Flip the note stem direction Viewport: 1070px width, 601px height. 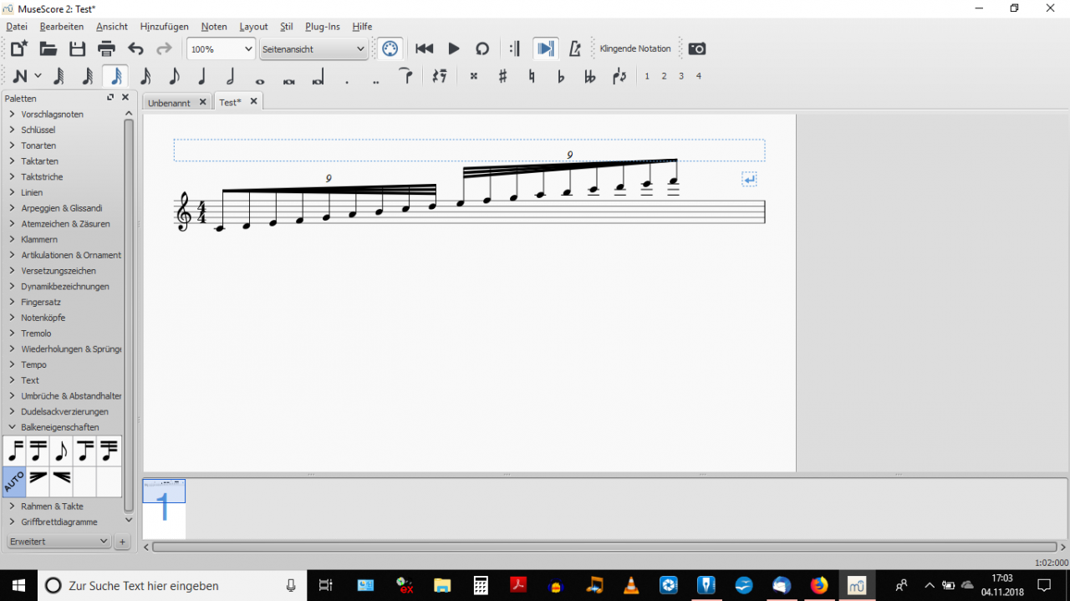pos(619,76)
